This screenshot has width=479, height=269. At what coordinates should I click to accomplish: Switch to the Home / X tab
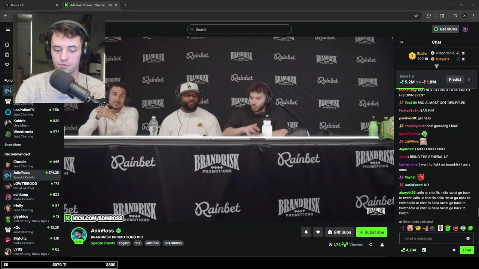click(32, 5)
